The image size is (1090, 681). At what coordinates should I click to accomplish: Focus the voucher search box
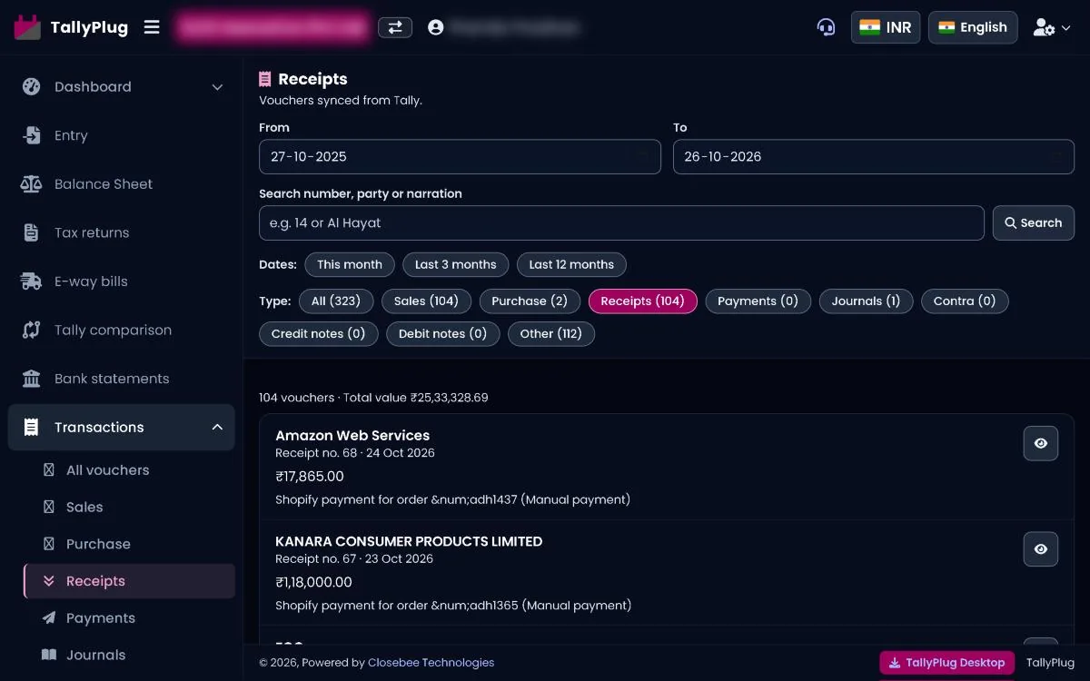[x=621, y=222]
